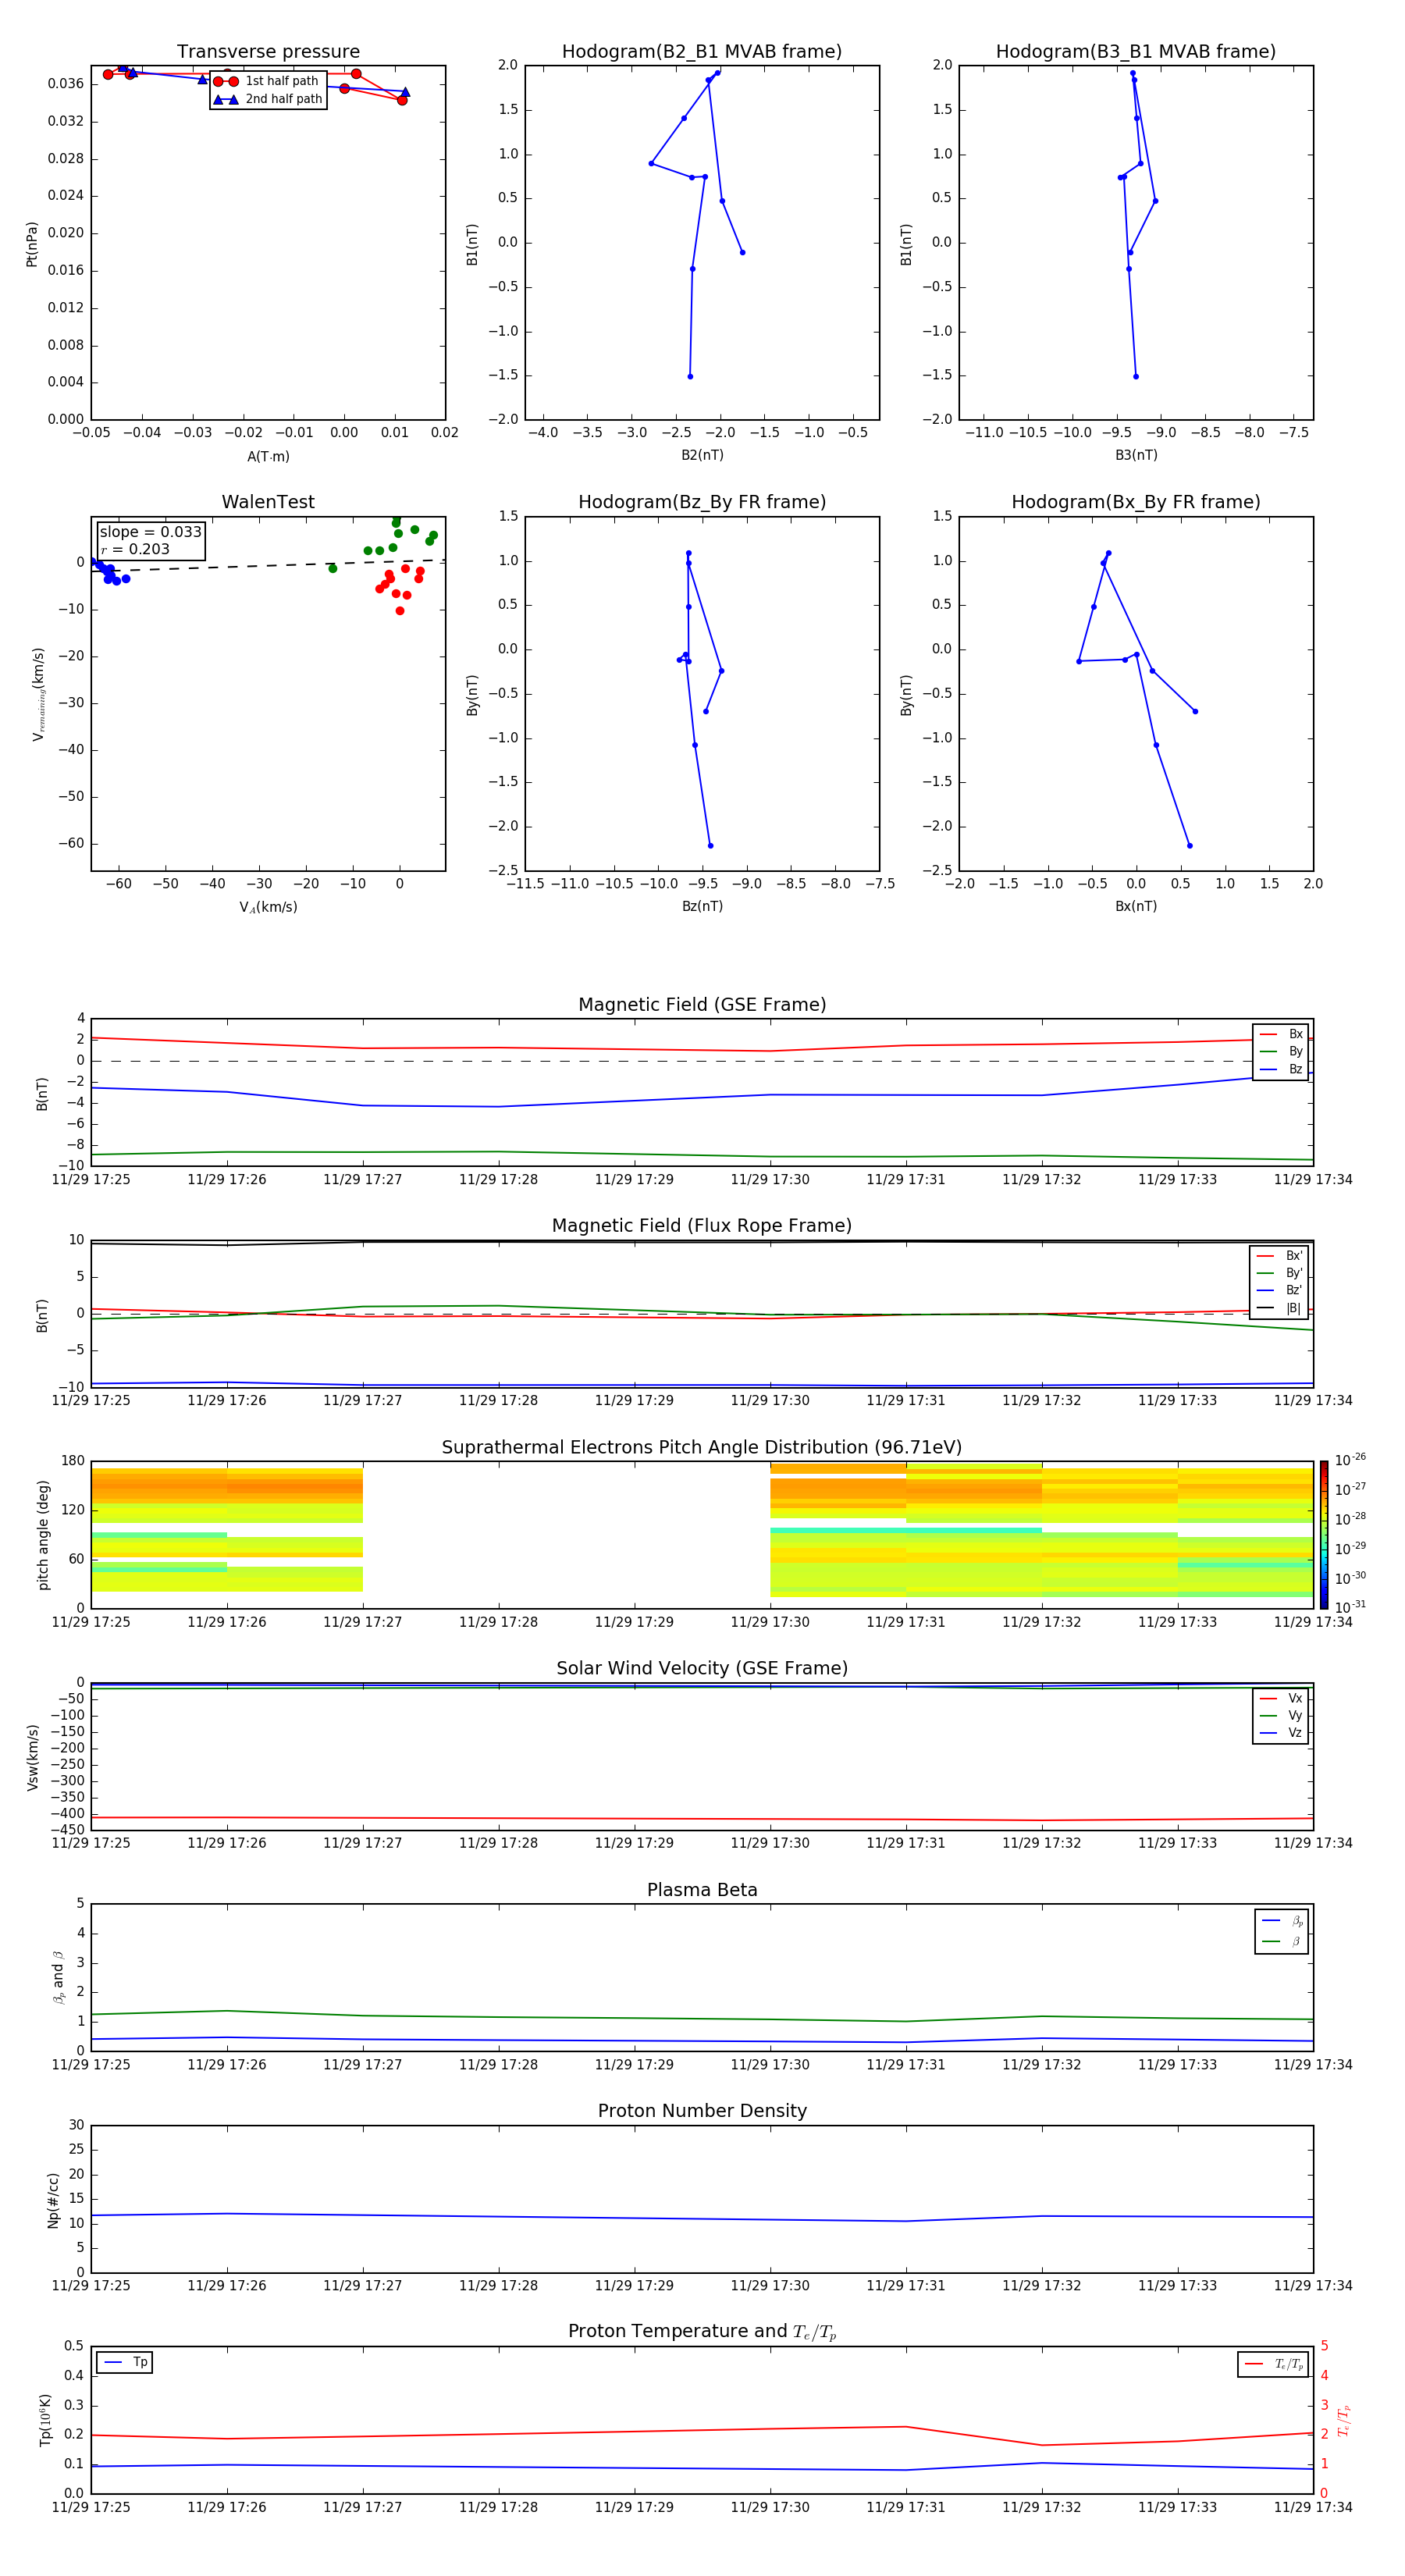Click the "Bx'" entry in Flux Rope legend
The width and height of the screenshot is (1405, 2576).
[x=1280, y=1256]
